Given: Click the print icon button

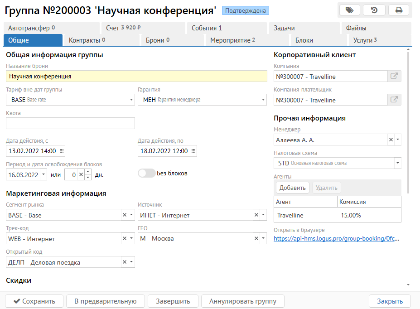Looking at the screenshot, I should coord(398,10).
